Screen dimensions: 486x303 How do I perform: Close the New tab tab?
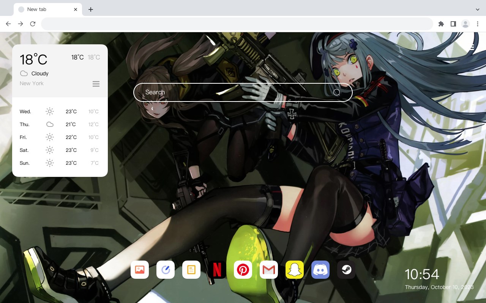(x=76, y=9)
